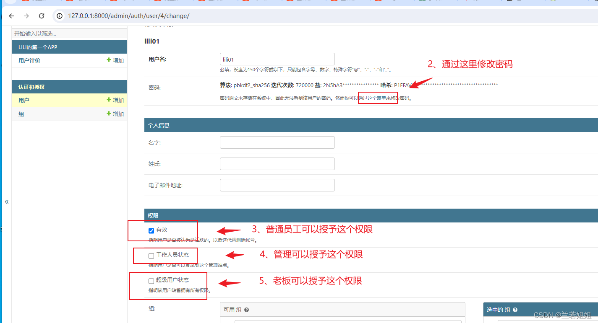The width and height of the screenshot is (598, 323).
Task: Click the 名字 input field
Action: 277,142
